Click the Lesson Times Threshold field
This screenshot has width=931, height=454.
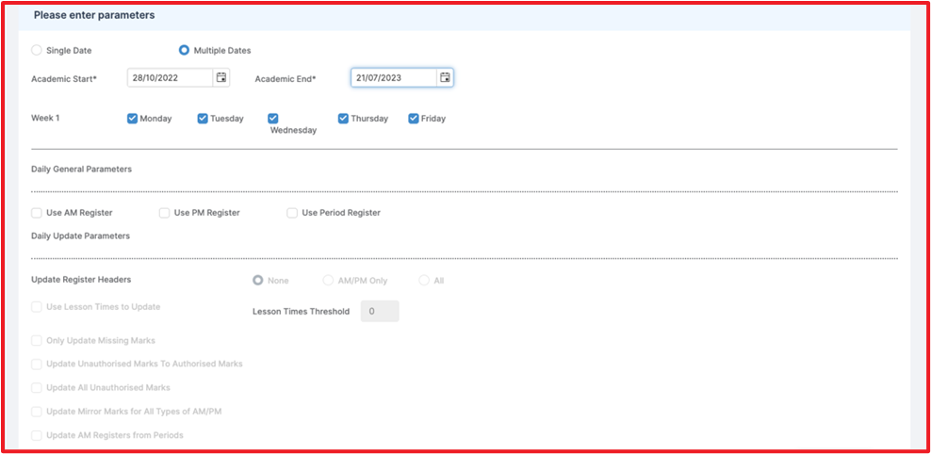click(x=380, y=311)
